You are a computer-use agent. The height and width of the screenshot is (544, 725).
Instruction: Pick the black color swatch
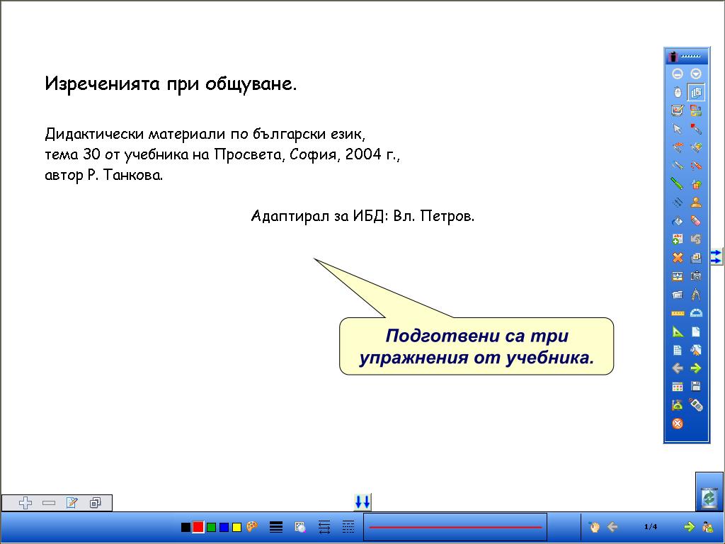[186, 527]
